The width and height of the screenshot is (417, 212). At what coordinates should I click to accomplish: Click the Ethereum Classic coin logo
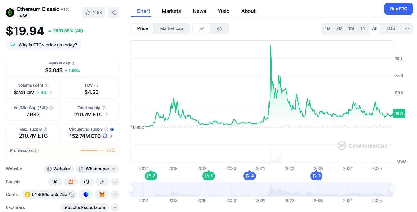pos(10,13)
